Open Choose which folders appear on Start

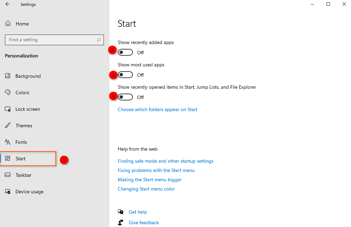(x=157, y=109)
